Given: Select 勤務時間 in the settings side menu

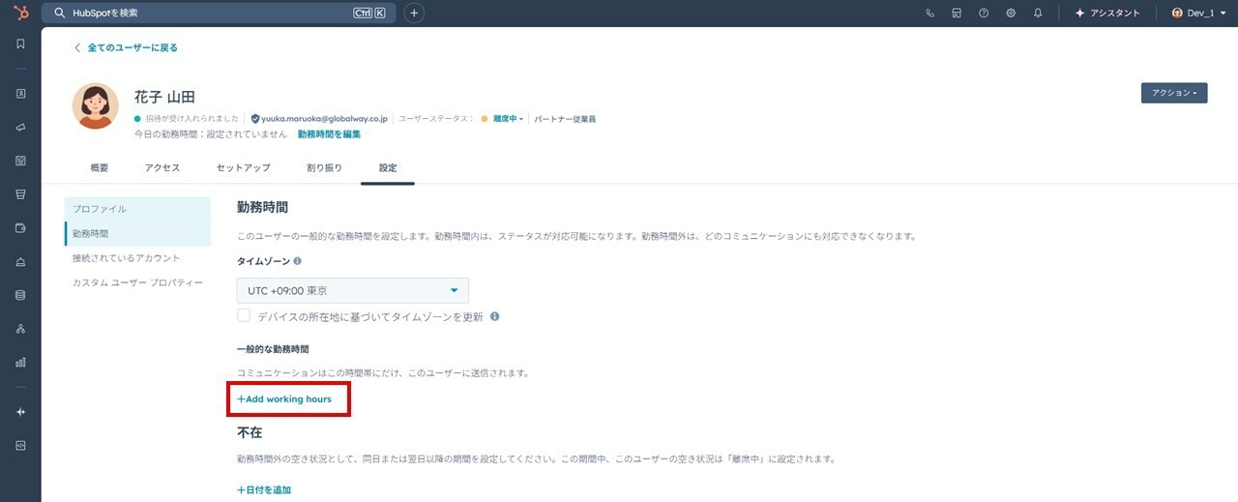Looking at the screenshot, I should (137, 234).
